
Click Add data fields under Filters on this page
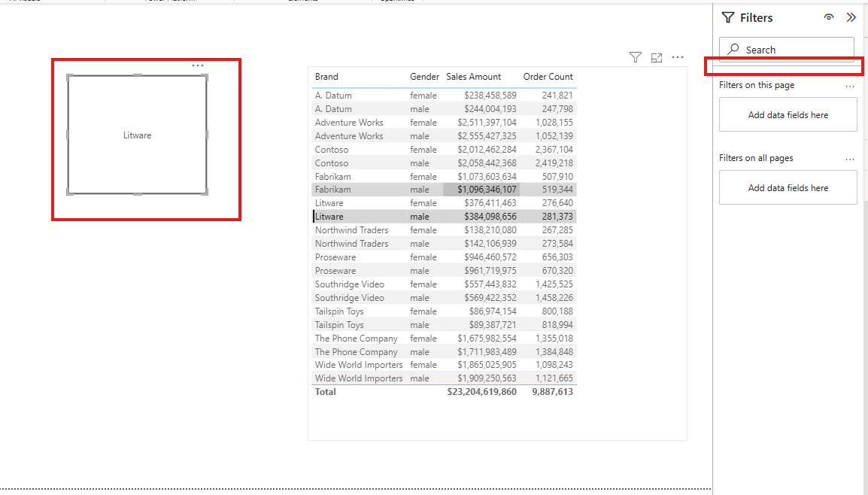click(x=788, y=114)
